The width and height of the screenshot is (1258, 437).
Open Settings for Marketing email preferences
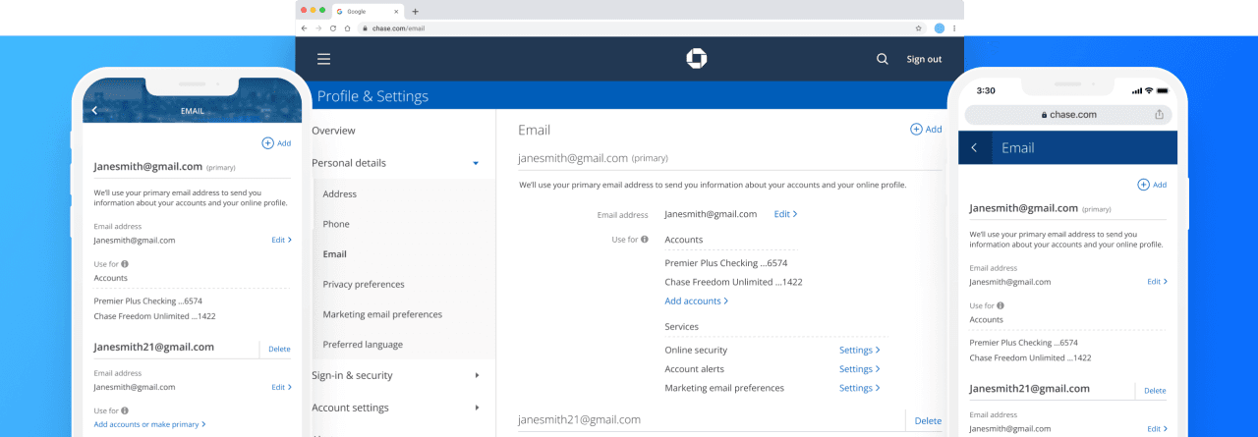point(860,388)
